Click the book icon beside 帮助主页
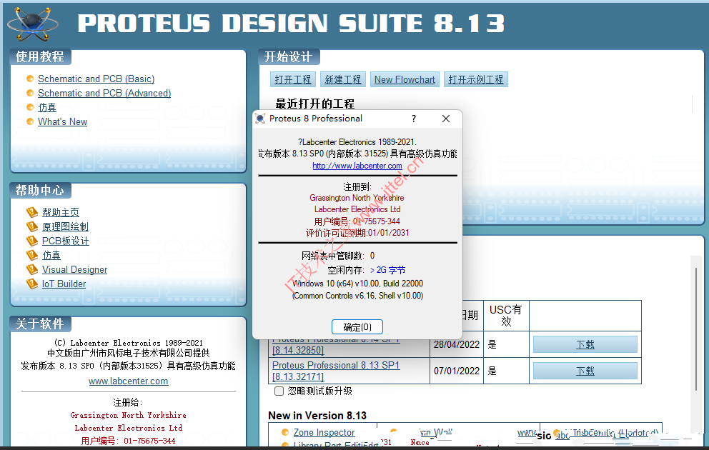 pos(32,212)
